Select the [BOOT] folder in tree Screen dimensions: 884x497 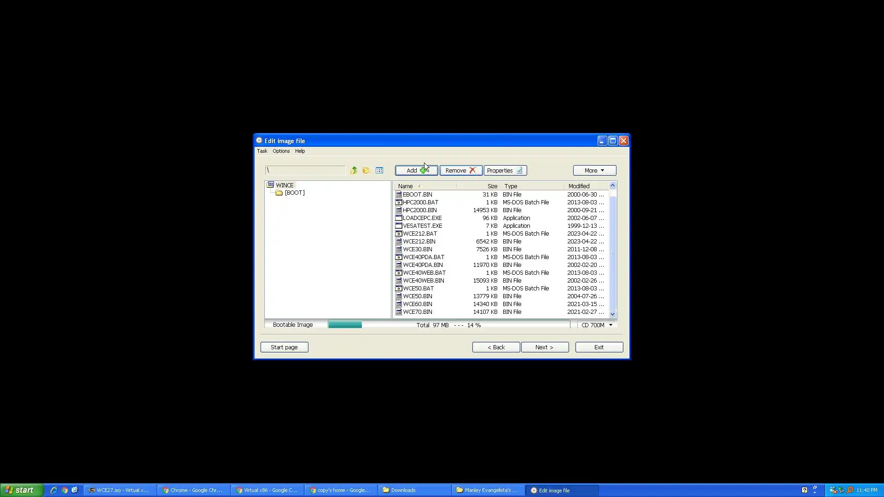(x=294, y=193)
